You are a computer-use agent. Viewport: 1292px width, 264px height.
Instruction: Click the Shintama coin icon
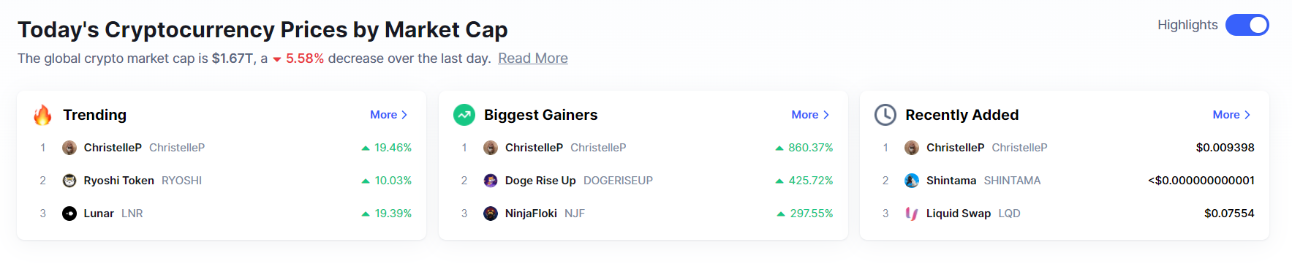(x=912, y=181)
